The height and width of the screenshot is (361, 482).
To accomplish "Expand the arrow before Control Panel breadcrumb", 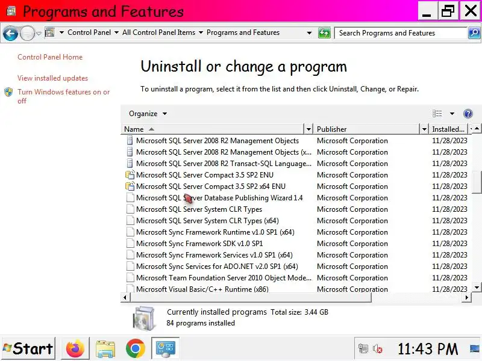I will click(62, 32).
